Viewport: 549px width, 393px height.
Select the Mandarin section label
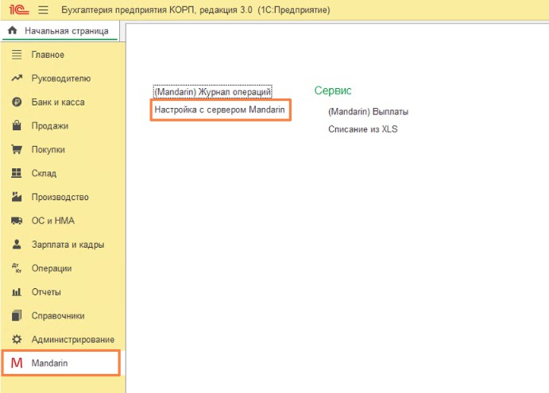49,363
